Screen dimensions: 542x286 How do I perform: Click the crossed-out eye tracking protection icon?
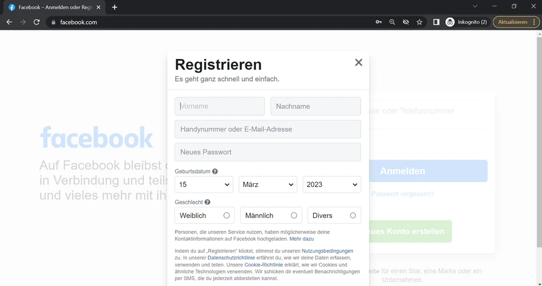406,22
